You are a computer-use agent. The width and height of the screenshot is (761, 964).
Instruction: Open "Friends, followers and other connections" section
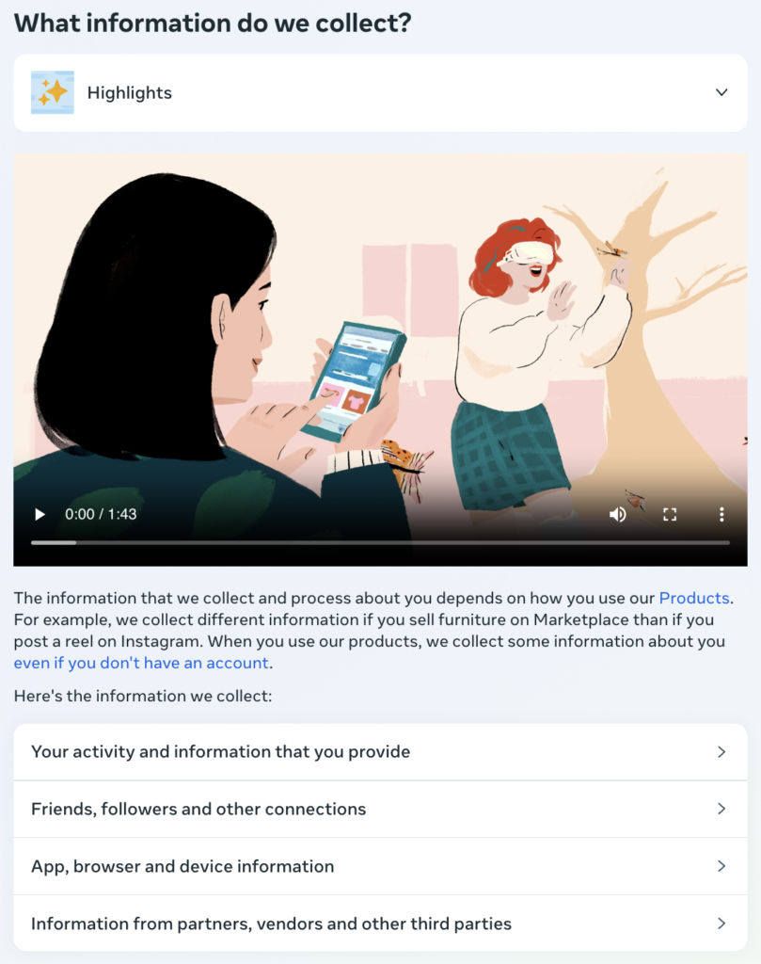click(x=380, y=809)
